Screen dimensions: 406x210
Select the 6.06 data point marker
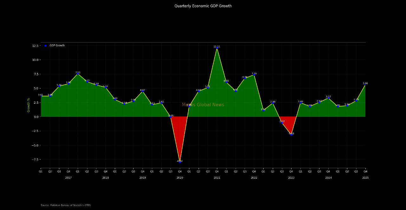[226, 82]
